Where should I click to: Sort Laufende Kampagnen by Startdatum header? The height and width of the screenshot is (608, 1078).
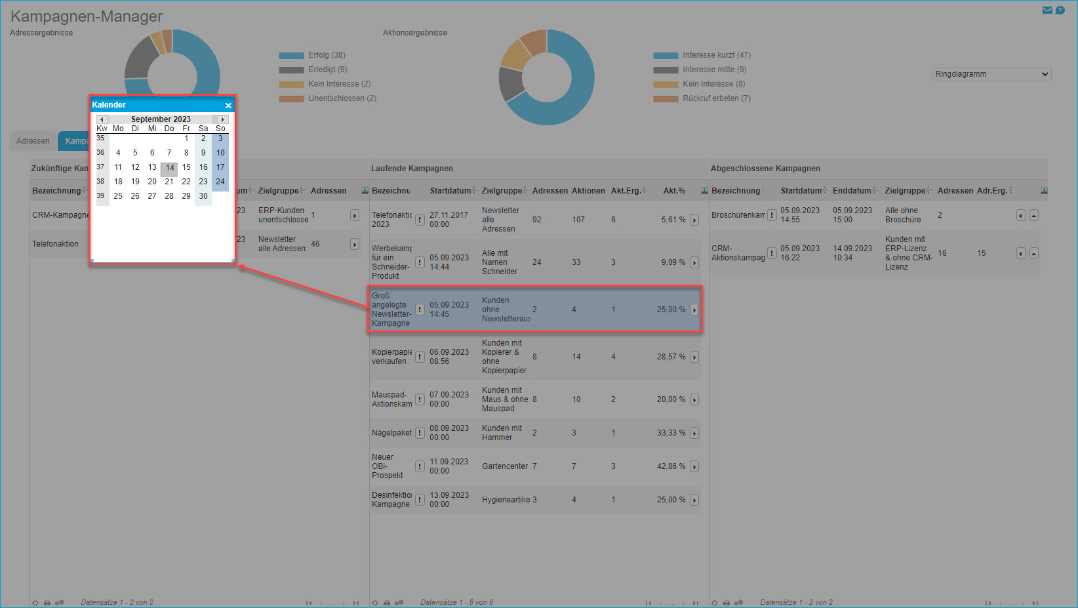point(450,191)
